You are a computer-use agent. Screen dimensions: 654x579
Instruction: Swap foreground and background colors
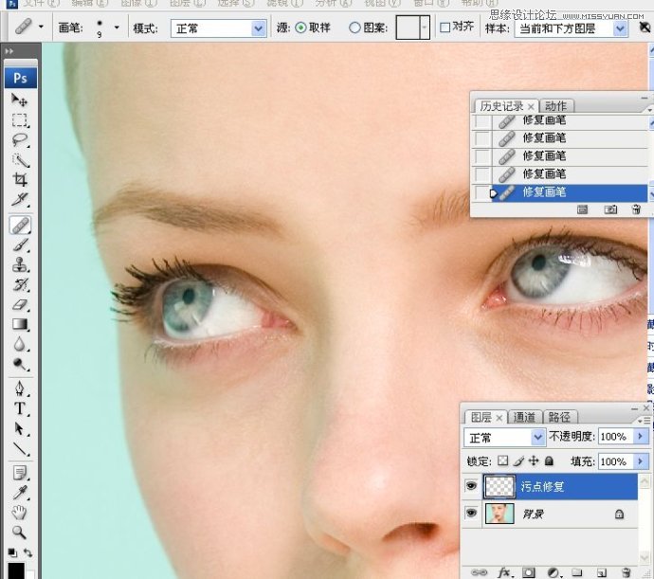coord(27,552)
